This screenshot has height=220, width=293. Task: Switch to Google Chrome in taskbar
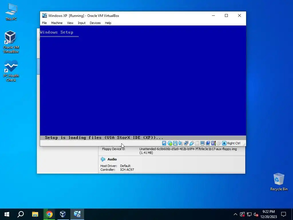[x=49, y=214]
